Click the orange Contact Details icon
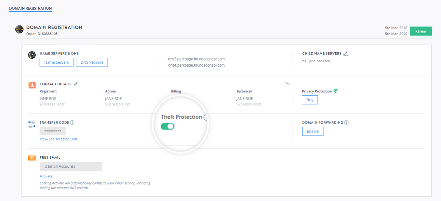 [32, 85]
